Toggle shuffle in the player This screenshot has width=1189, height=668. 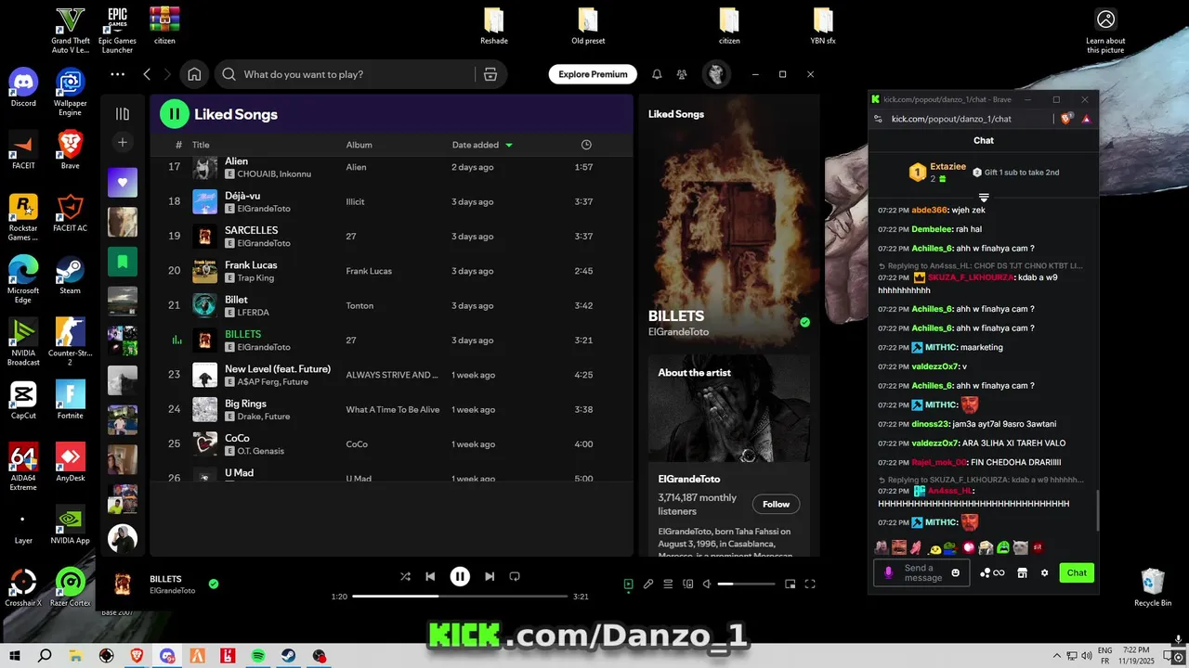pos(405,576)
